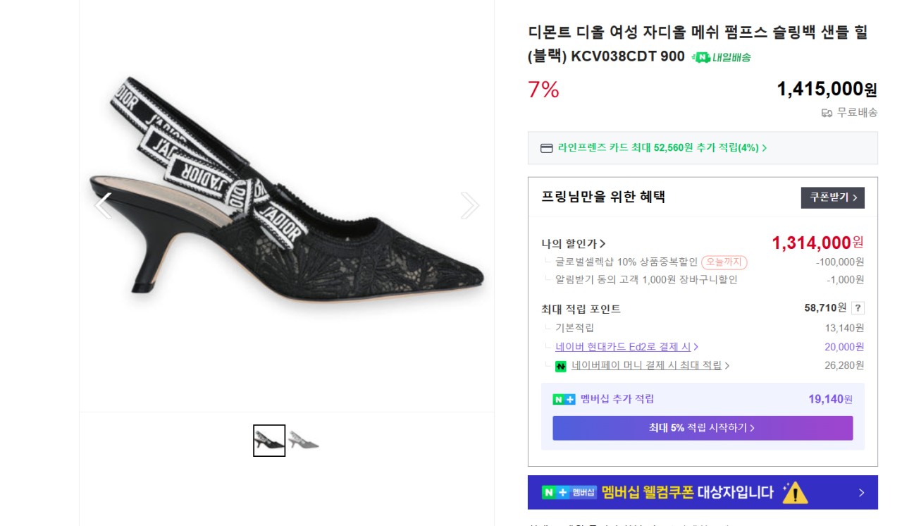The width and height of the screenshot is (902, 526).
Task: Click the free shipping truck icon
Action: (x=827, y=113)
